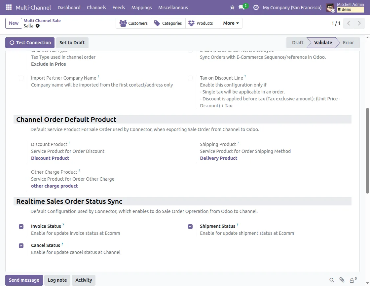Click the Categories tag icon
Viewport: 370px width, 286px height.
pyautogui.click(x=158, y=23)
